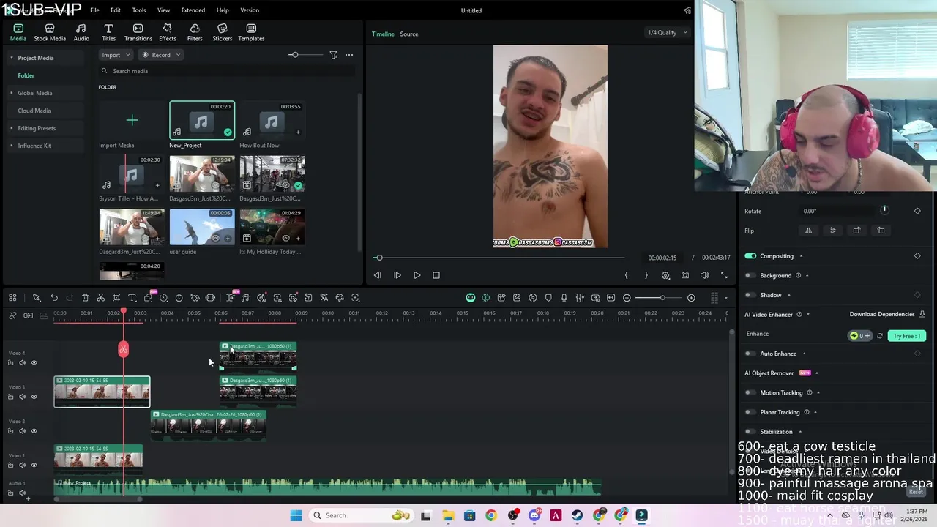Click the Flip Horizontal icon
This screenshot has width=937, height=527.
tap(808, 231)
